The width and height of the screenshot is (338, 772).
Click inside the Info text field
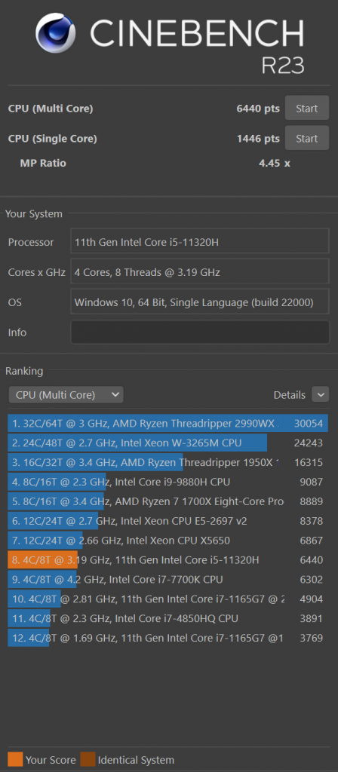coord(200,332)
